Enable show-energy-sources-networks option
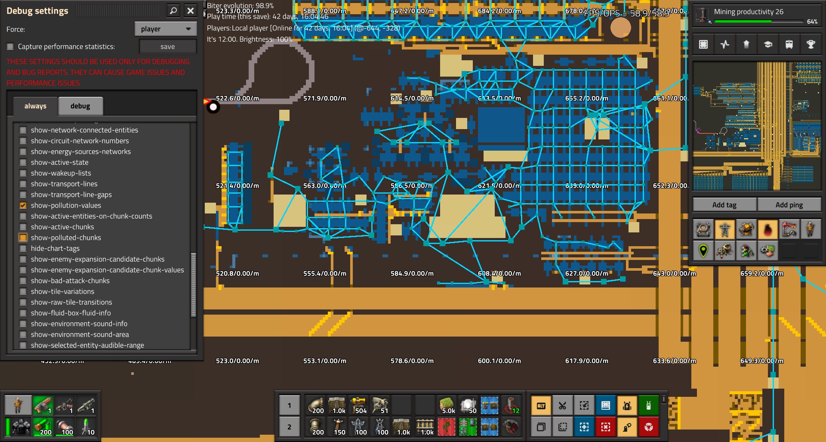826x442 pixels. pos(23,151)
